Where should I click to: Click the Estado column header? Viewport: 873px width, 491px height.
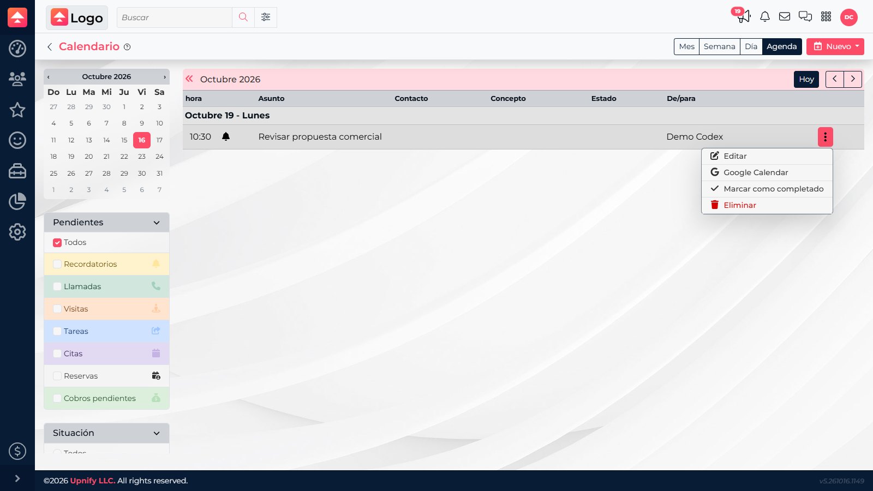[604, 99]
